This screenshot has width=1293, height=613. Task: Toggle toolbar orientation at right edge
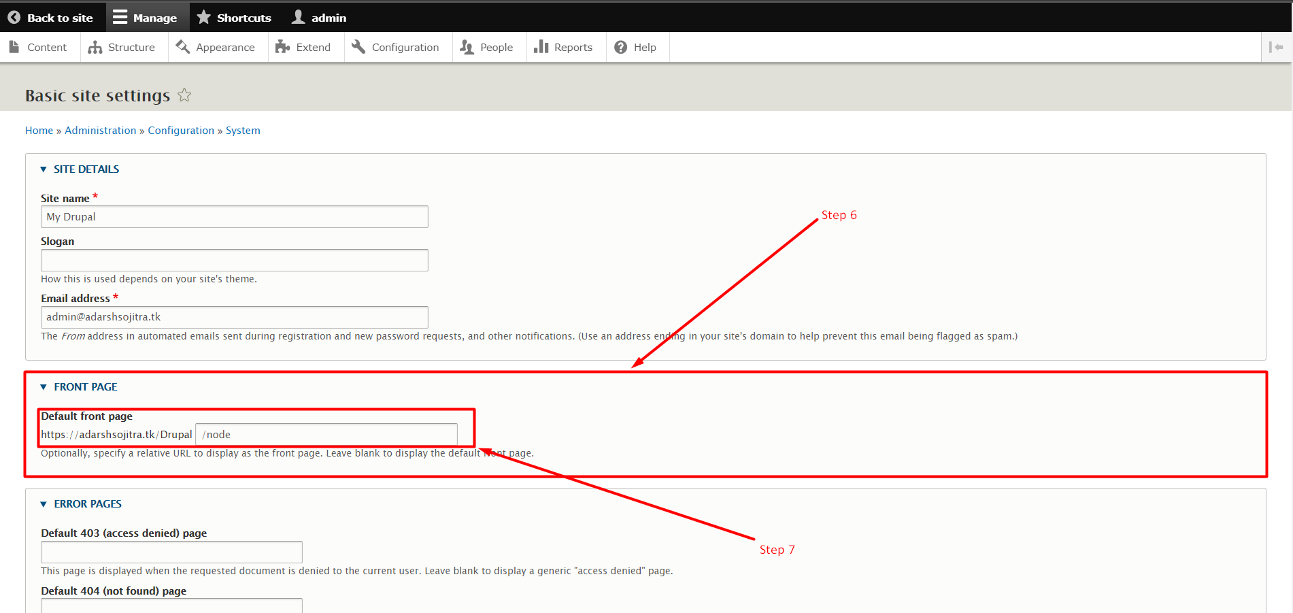[1276, 47]
